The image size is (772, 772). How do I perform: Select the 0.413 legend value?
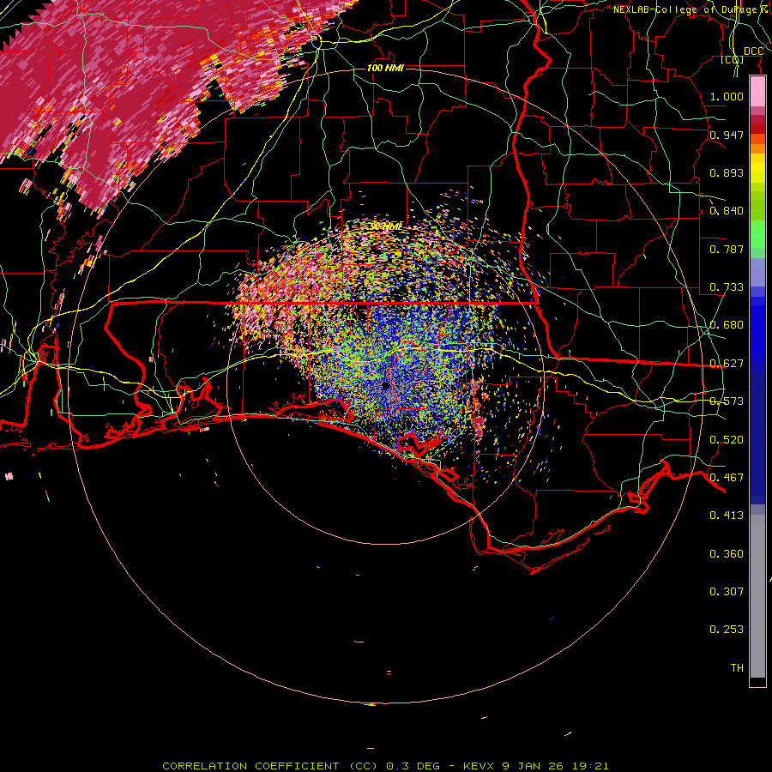pyautogui.click(x=727, y=516)
